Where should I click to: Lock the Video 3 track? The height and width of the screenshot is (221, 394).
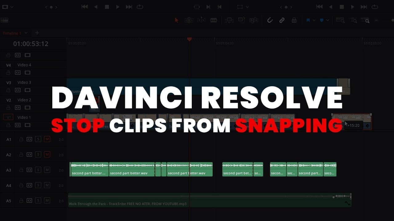[8, 90]
